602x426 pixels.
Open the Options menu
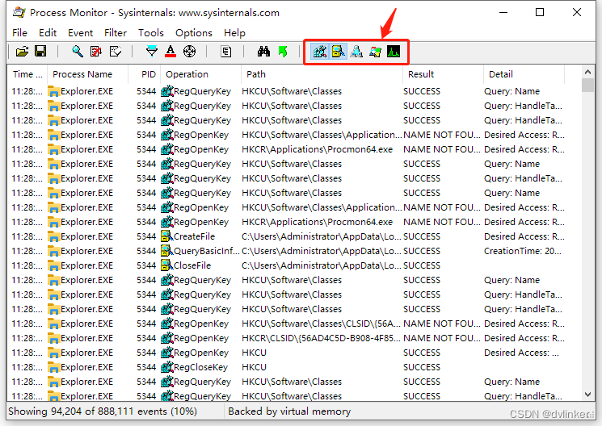point(193,33)
